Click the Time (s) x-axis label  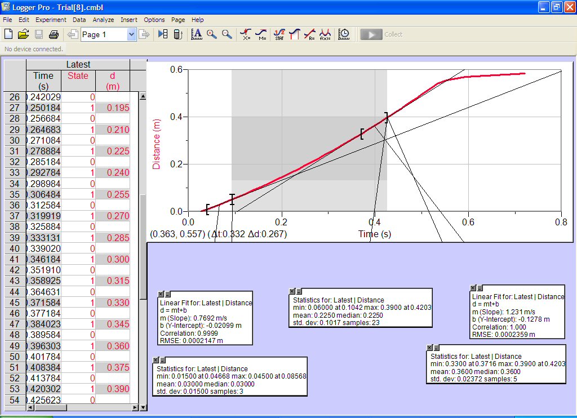(x=374, y=234)
